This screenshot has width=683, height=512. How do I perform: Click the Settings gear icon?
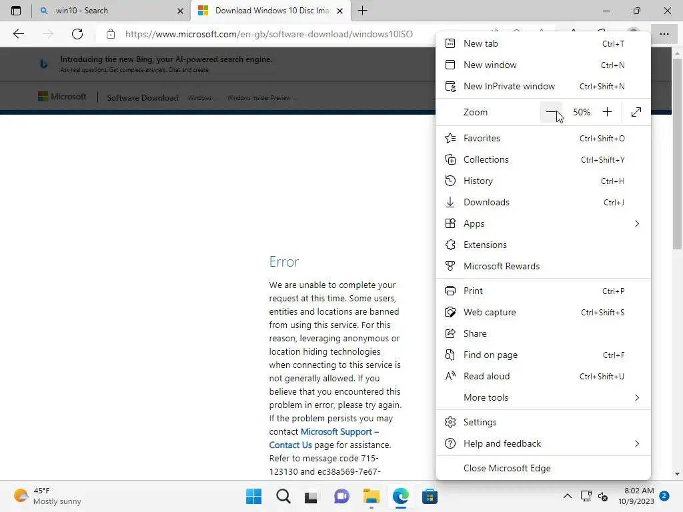(x=450, y=422)
